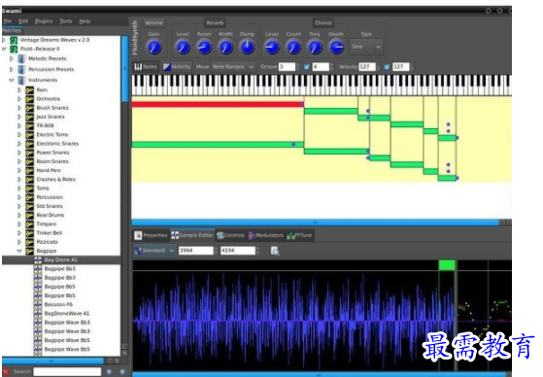
Task: Click the Vintage Dreams Waves soundfont icon
Action: (14, 40)
